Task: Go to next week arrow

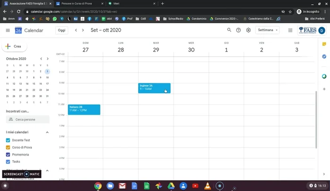Action: click(83, 30)
